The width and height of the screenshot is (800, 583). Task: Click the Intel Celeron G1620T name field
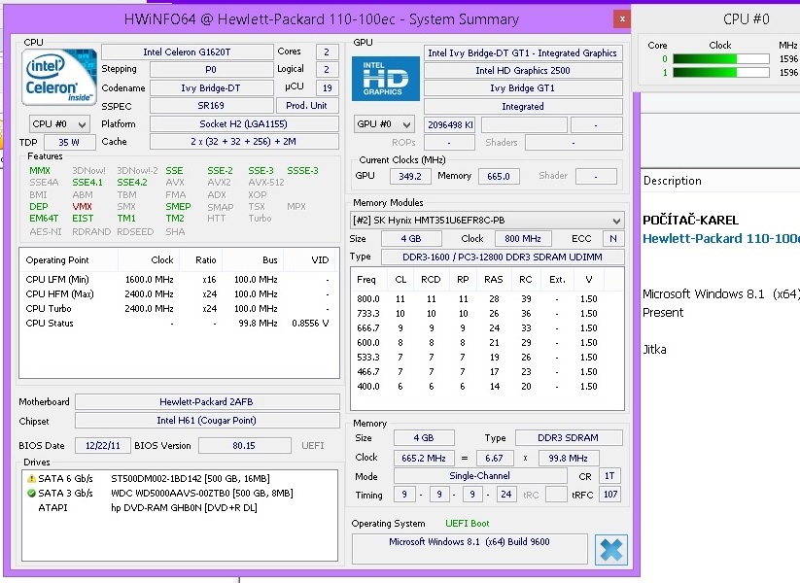187,51
